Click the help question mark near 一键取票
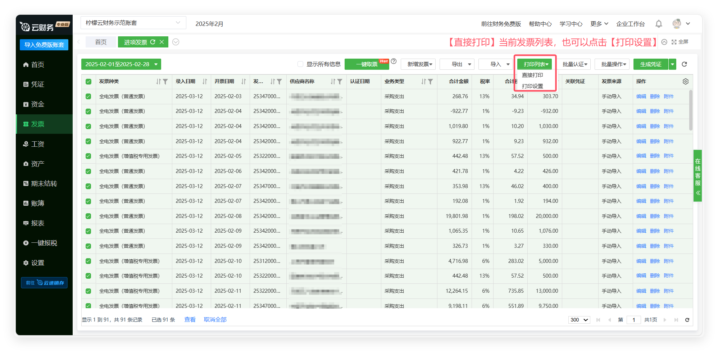This screenshot has width=718, height=351. pyautogui.click(x=394, y=61)
